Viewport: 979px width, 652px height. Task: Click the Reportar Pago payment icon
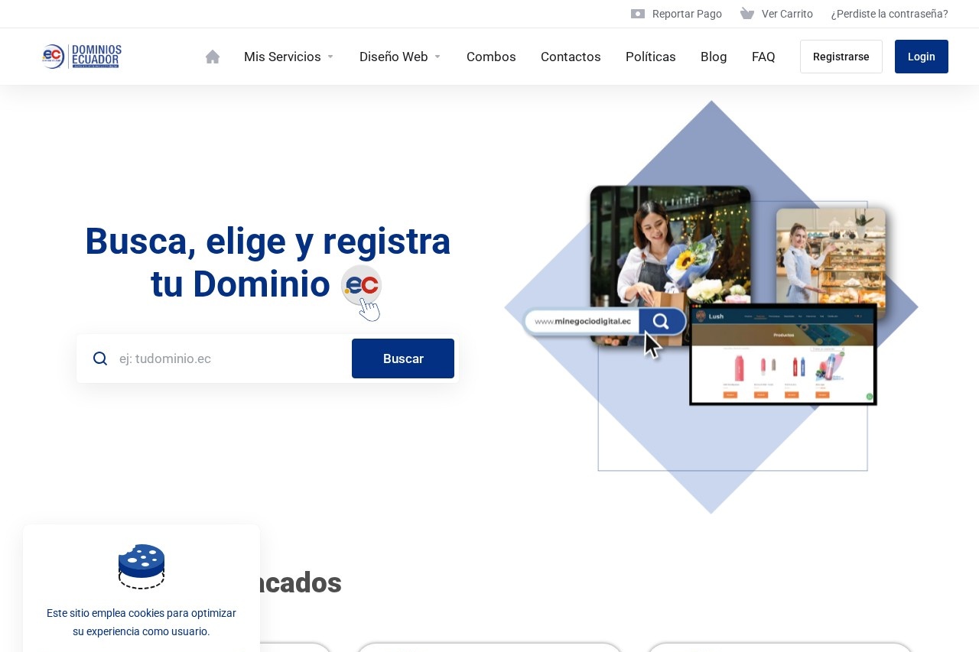click(637, 14)
